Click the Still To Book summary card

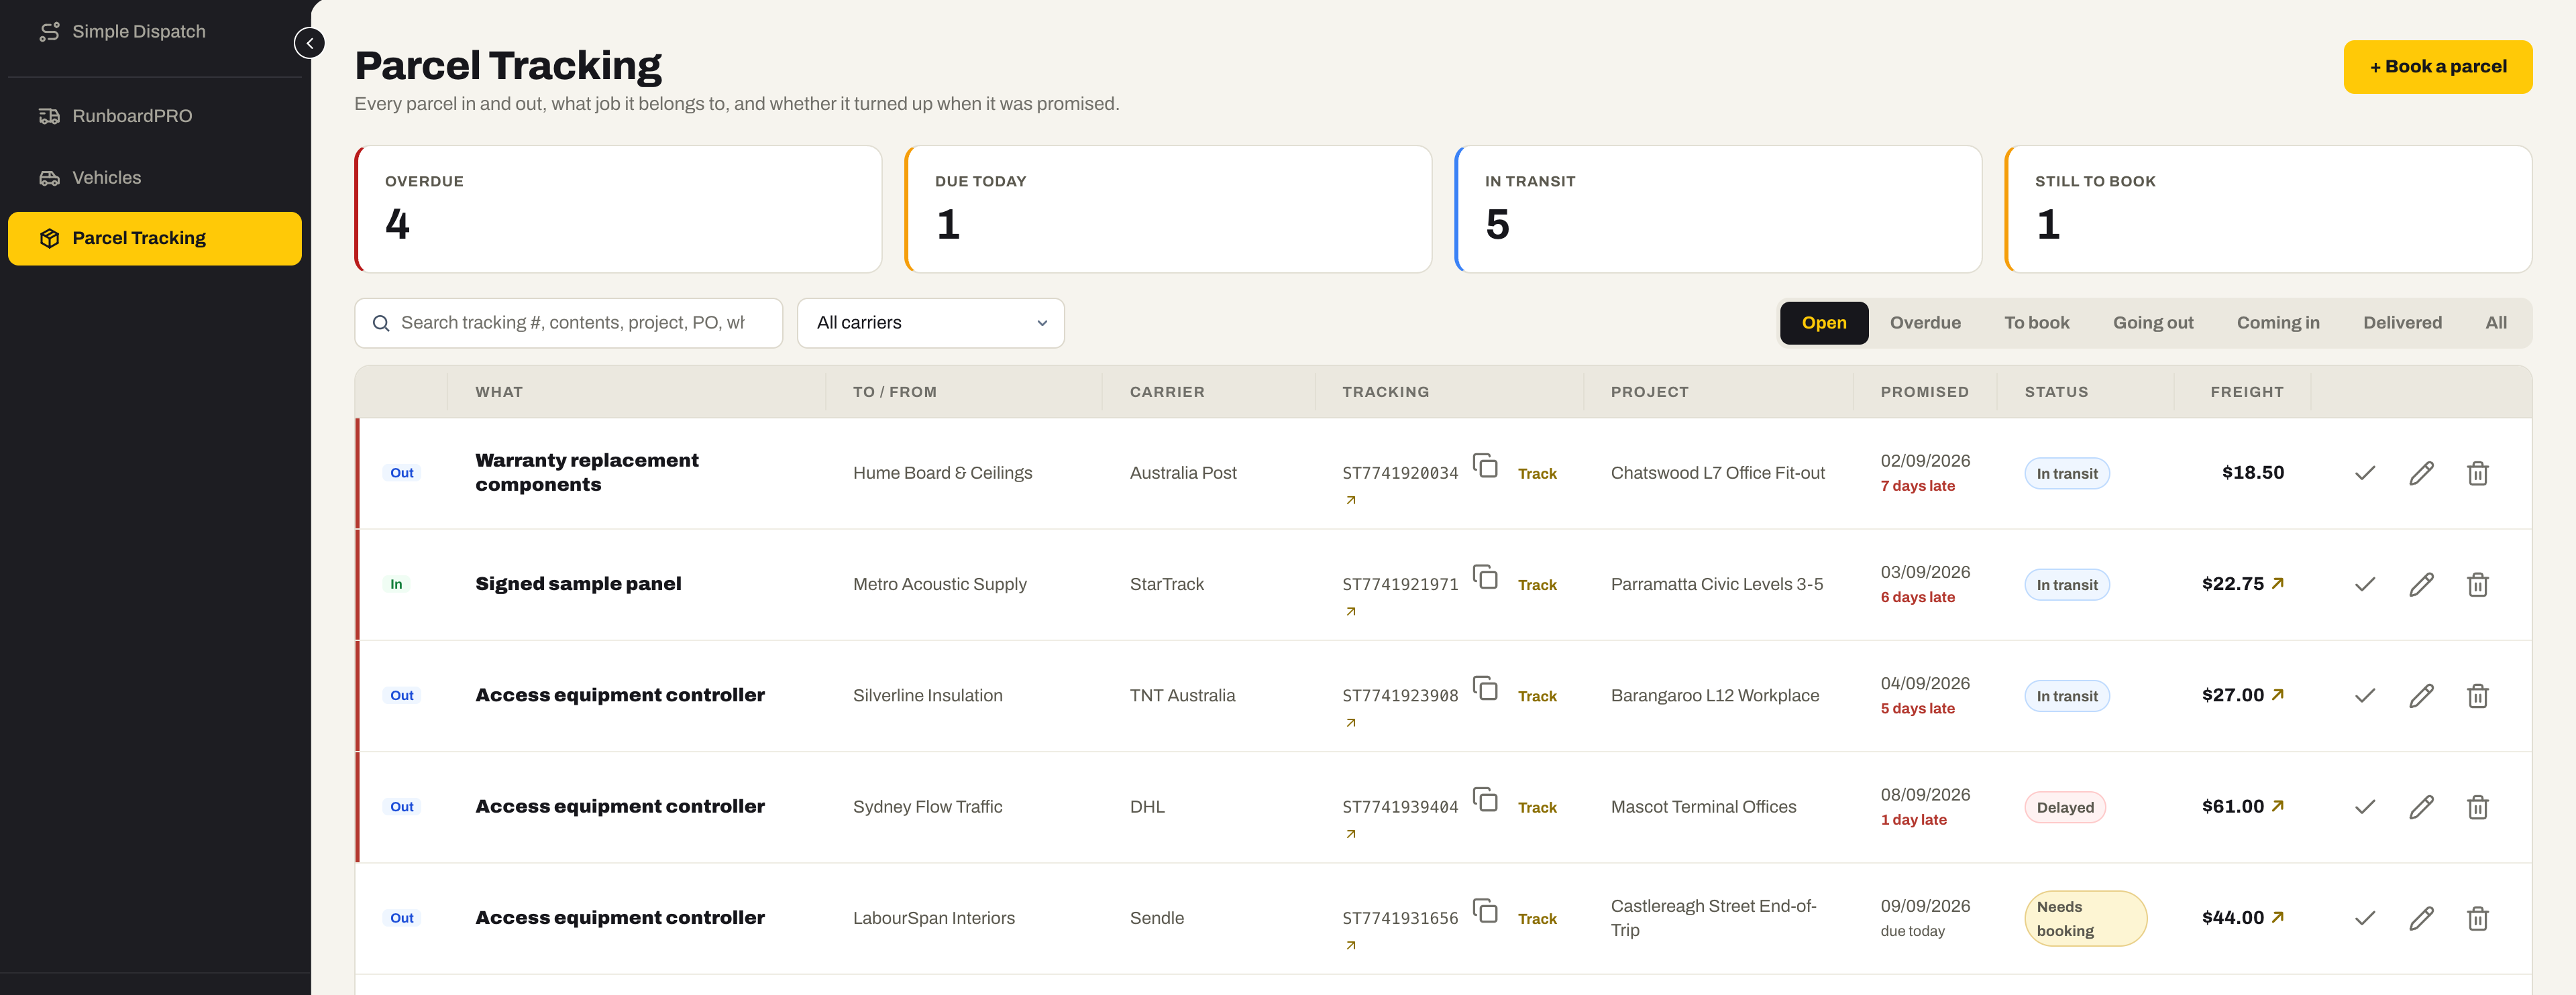point(2268,210)
